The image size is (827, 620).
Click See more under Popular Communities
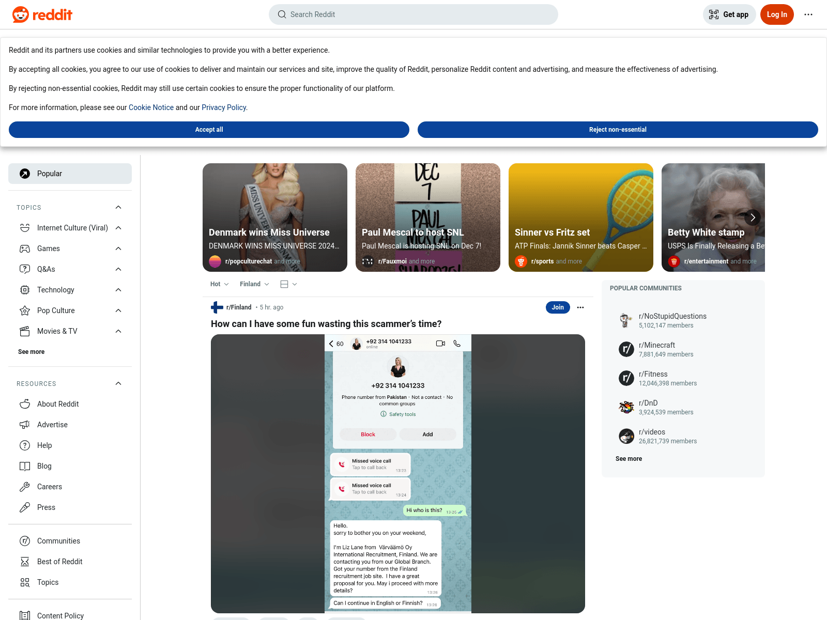tap(629, 459)
